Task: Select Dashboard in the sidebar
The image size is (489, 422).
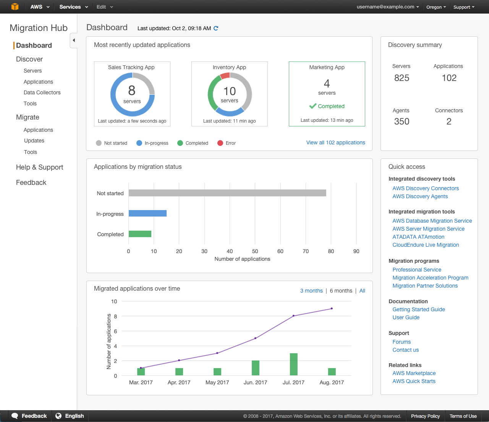Action: (34, 45)
